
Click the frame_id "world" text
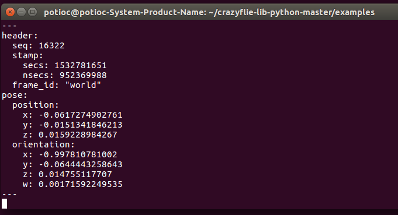point(83,85)
